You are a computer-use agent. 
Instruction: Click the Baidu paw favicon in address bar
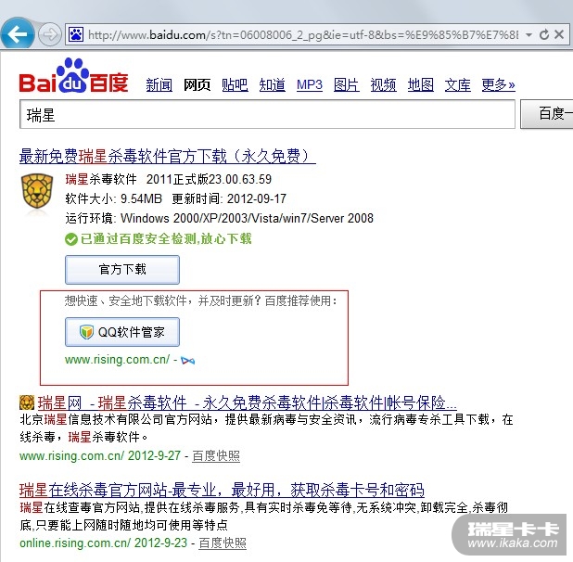click(x=76, y=34)
